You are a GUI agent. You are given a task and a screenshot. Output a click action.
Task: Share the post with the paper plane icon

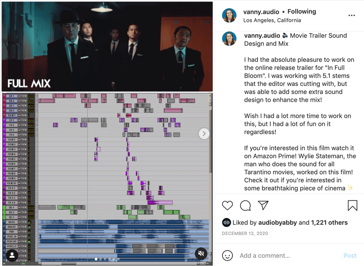pos(263,205)
